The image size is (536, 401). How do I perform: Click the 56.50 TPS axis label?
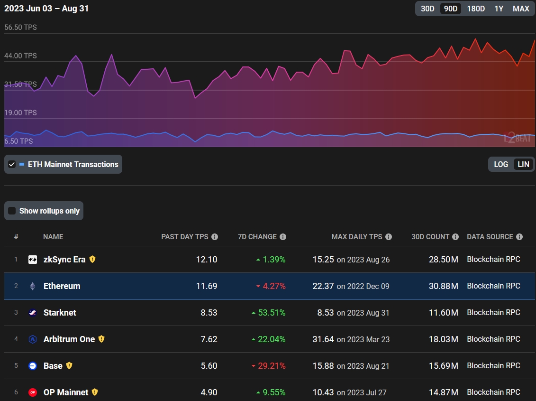[x=20, y=28]
